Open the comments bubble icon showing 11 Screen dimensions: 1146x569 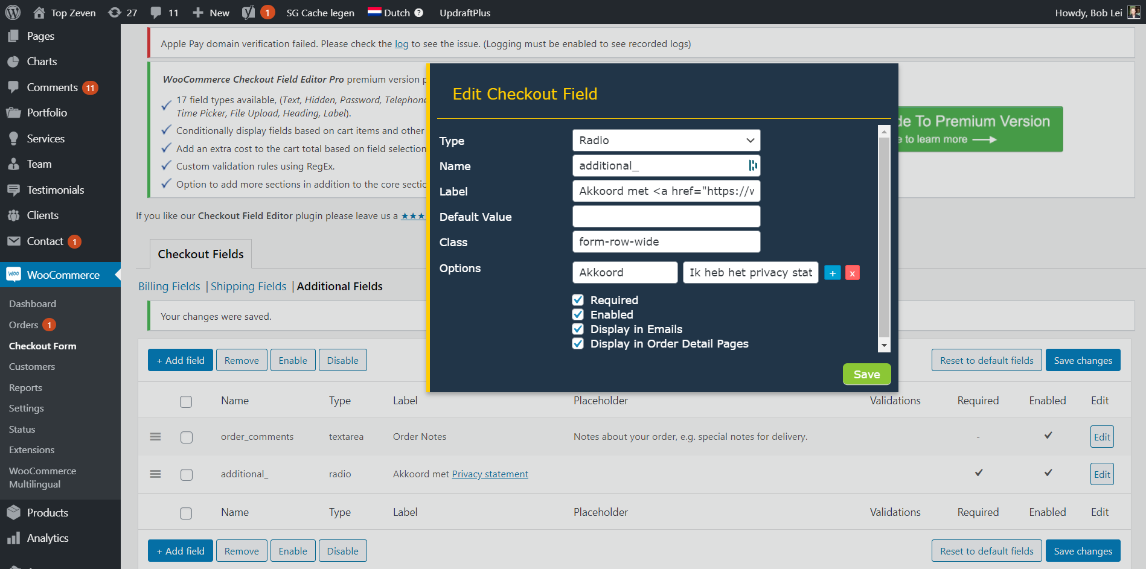click(164, 13)
